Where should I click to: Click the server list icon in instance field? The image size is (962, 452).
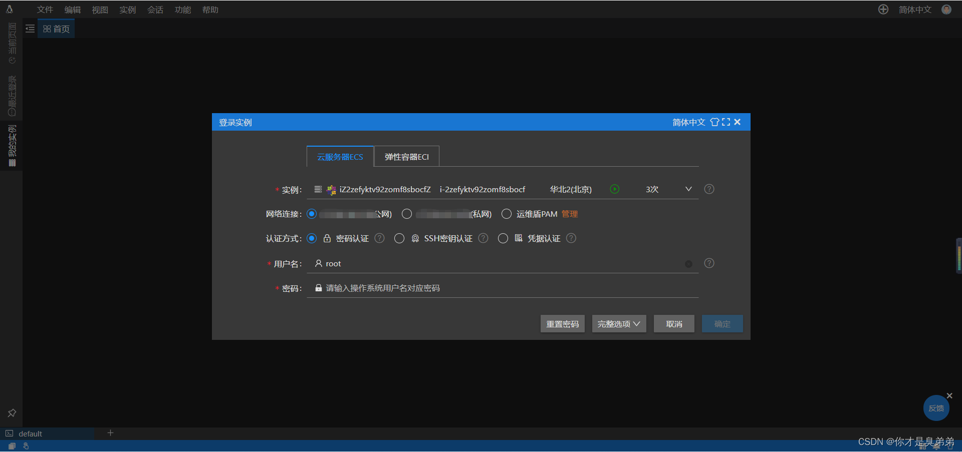coord(318,189)
